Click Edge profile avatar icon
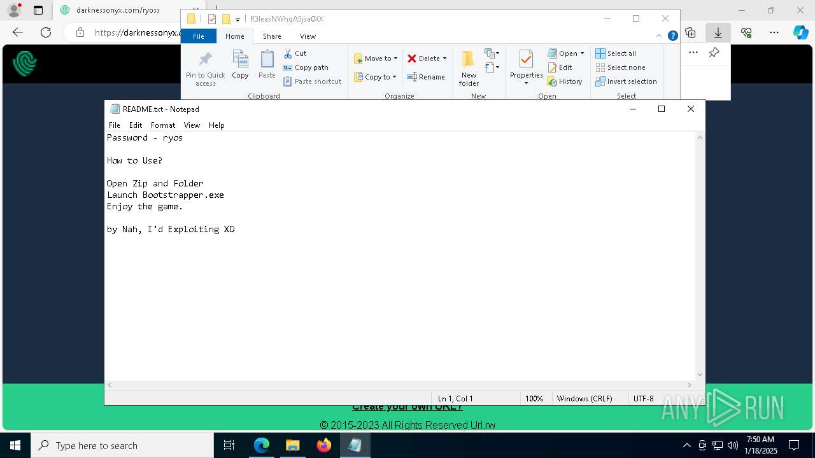Viewport: 815px width, 458px height. 14,10
